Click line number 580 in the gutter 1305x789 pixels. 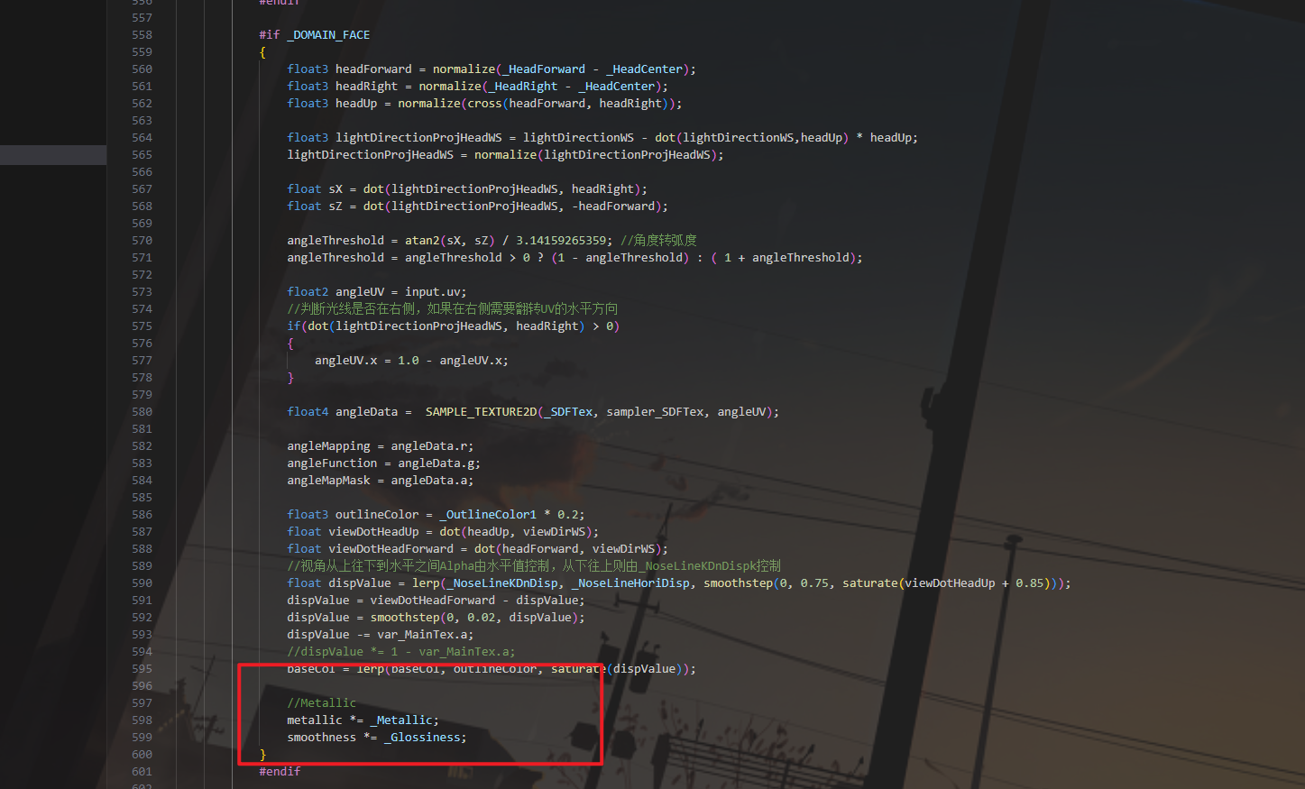[142, 412]
